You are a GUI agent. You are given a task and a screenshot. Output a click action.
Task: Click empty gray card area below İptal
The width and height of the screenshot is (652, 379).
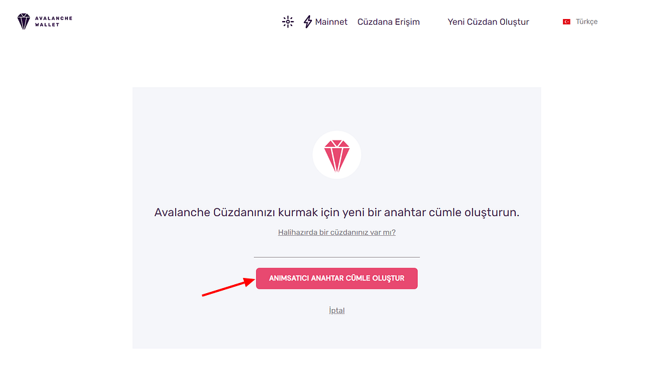coord(337,332)
